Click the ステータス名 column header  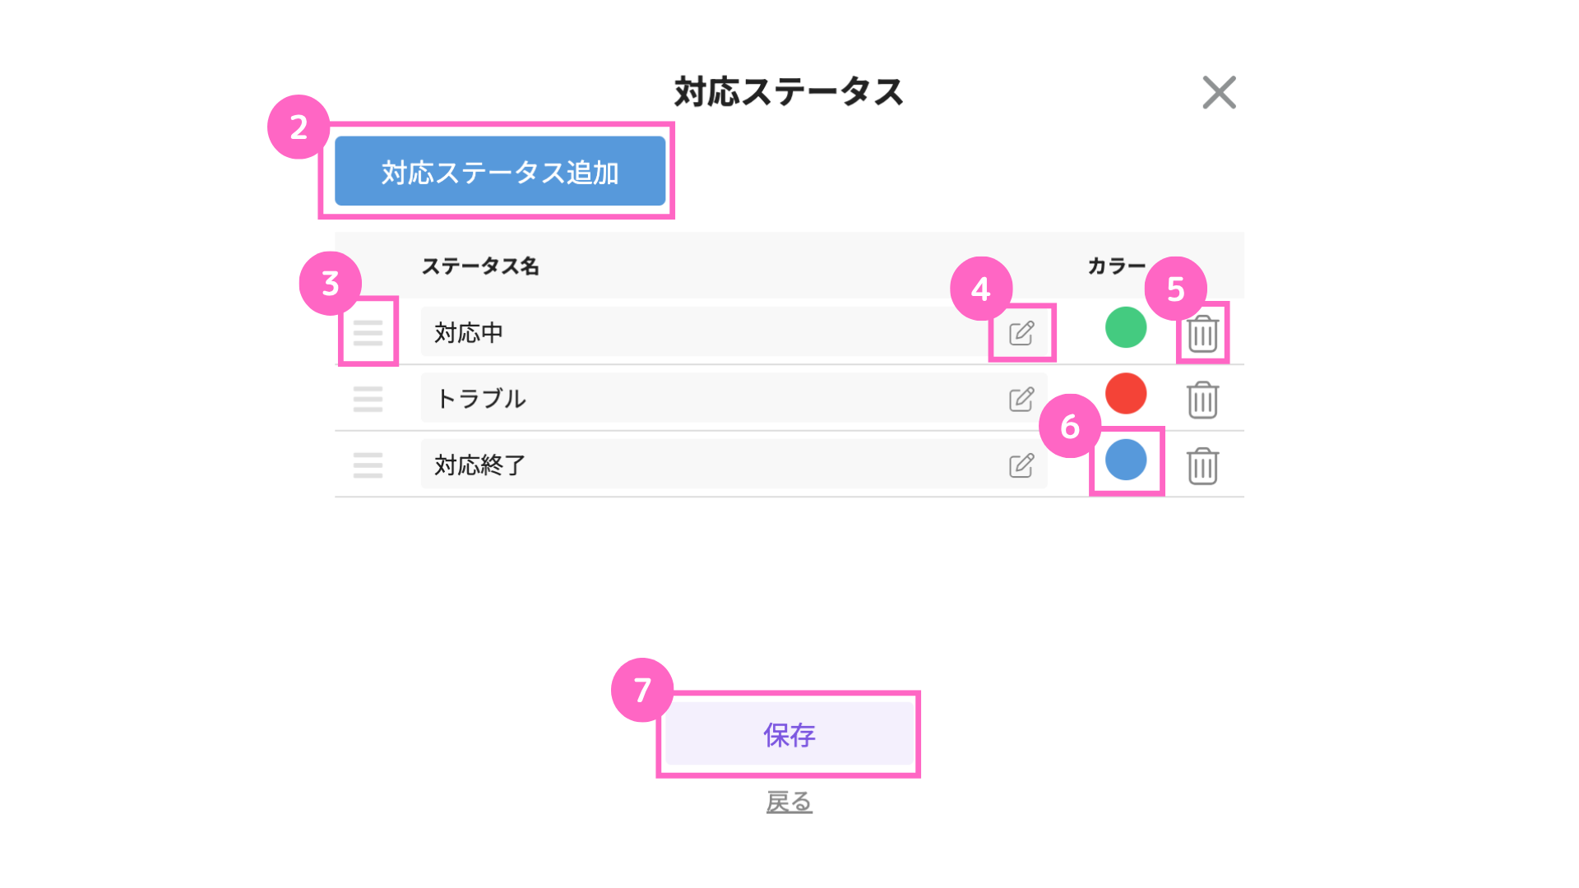(480, 266)
